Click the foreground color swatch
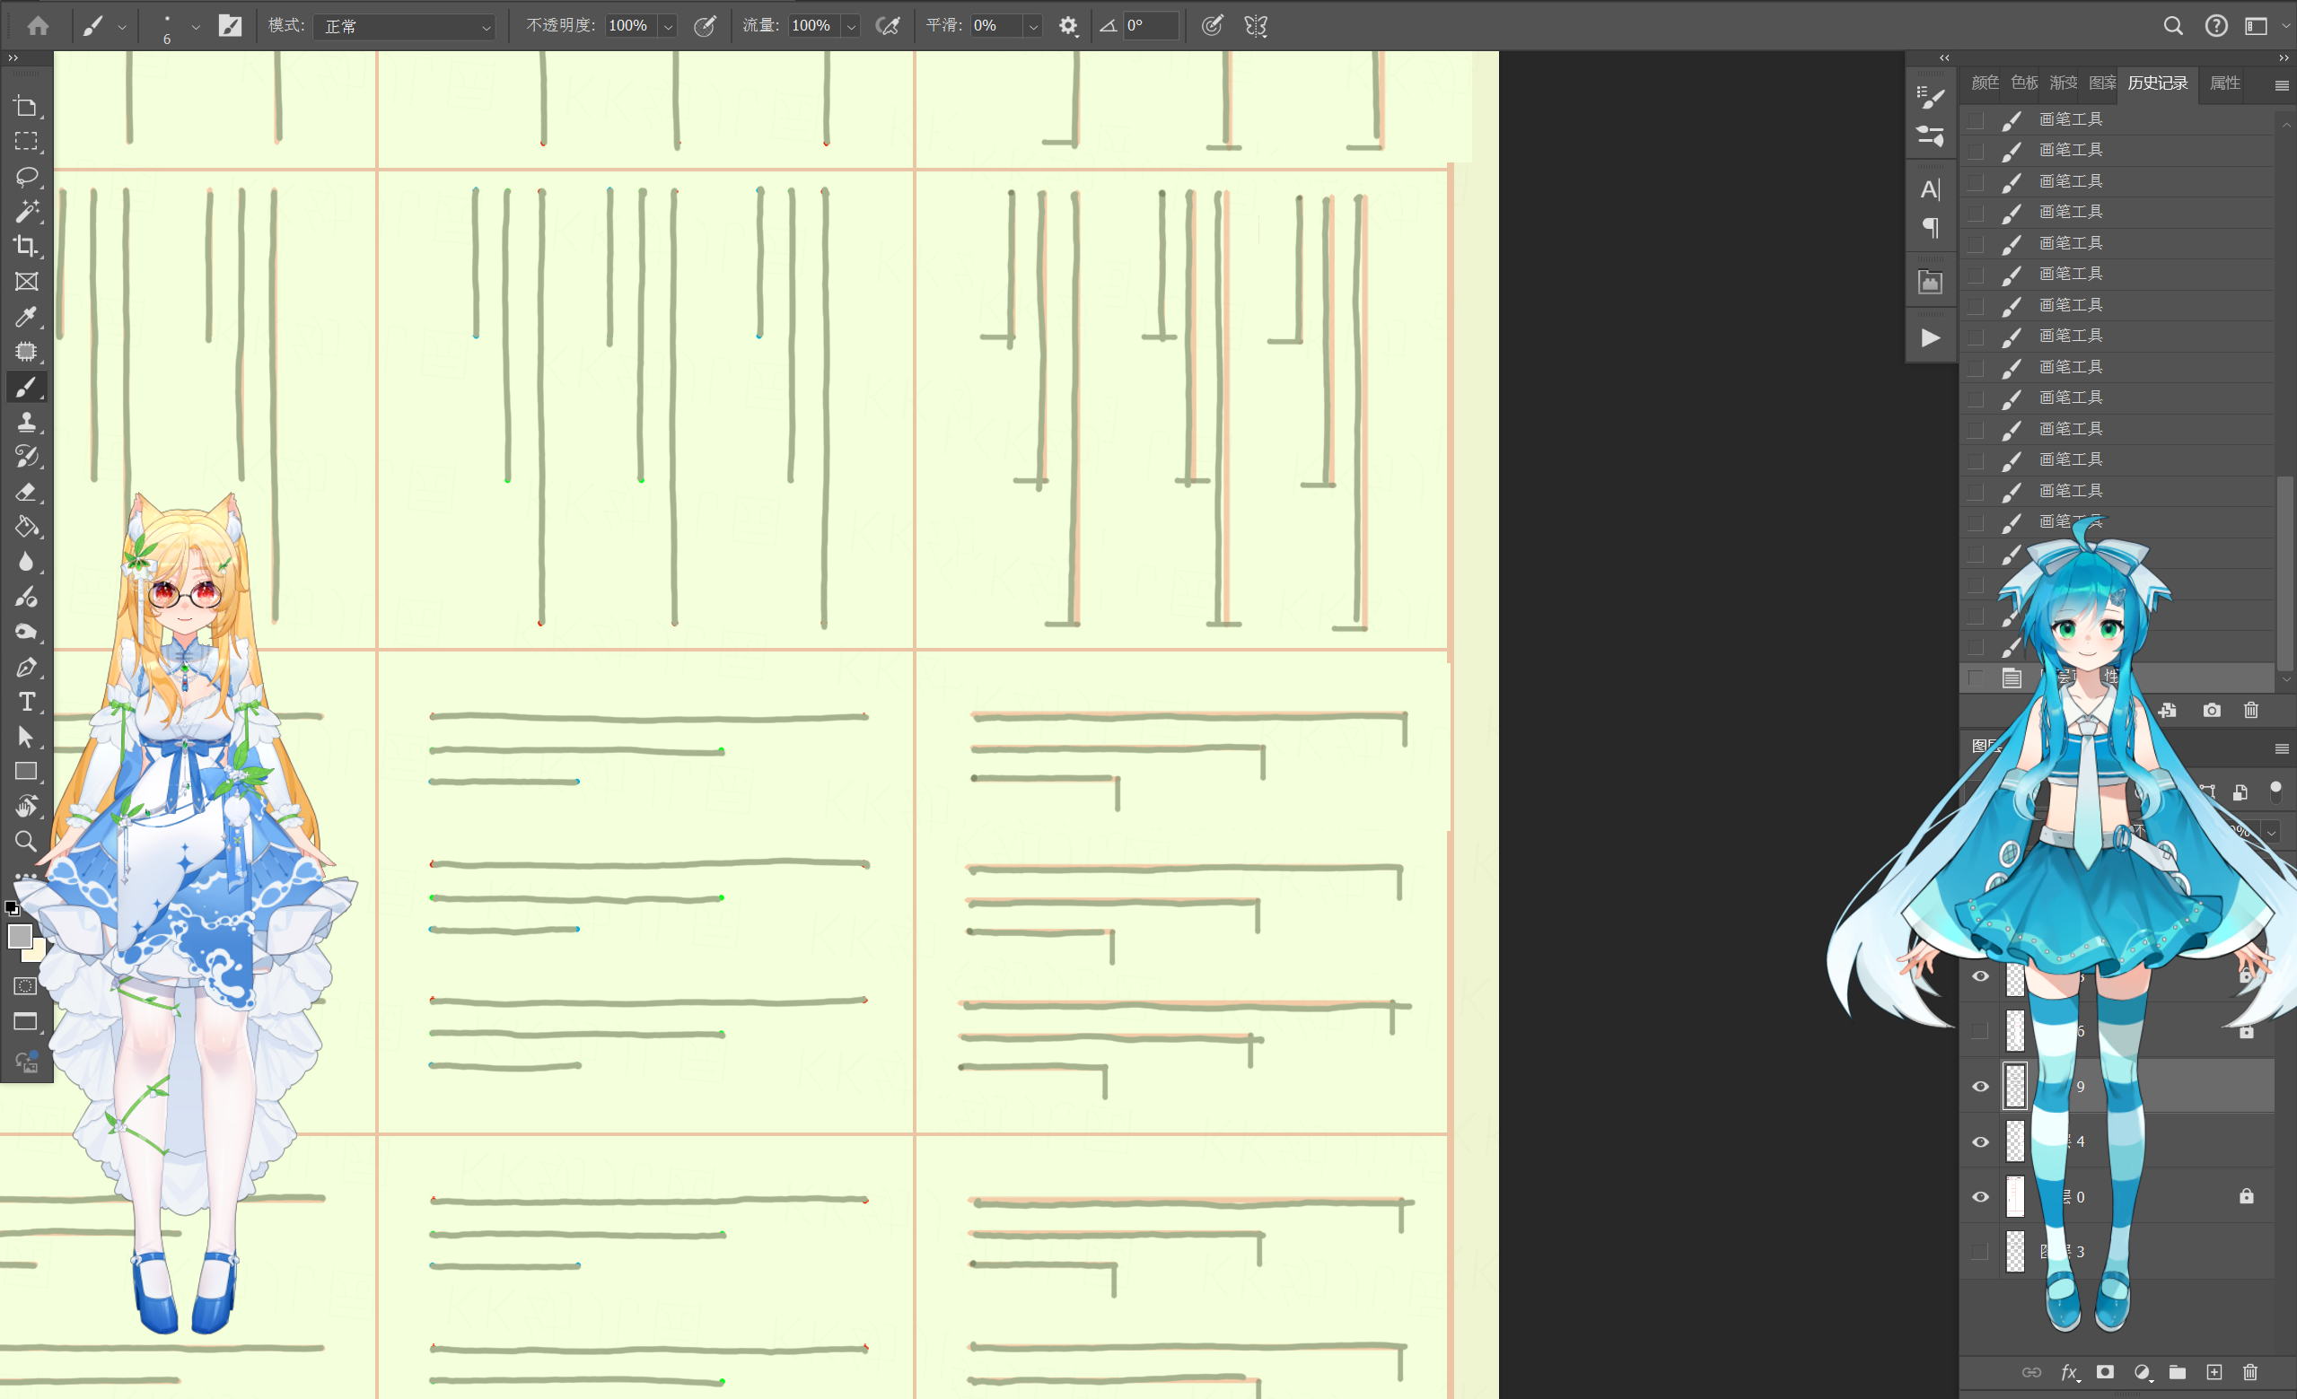Image resolution: width=2297 pixels, height=1399 pixels. coord(20,936)
